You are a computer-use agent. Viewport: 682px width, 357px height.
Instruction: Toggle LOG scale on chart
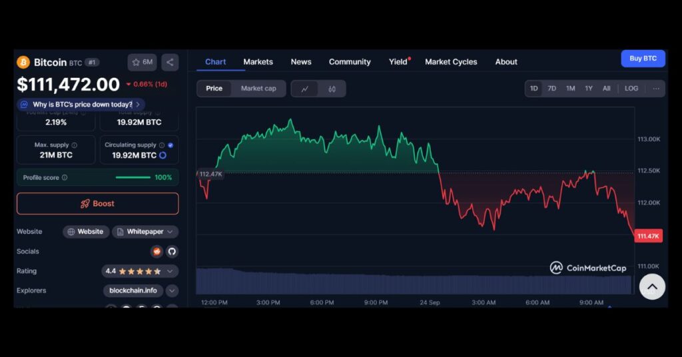coord(631,89)
